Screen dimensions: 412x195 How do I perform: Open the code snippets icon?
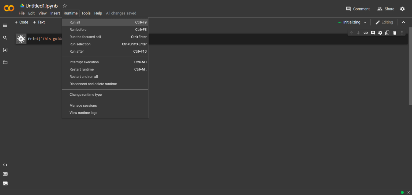[5, 165]
